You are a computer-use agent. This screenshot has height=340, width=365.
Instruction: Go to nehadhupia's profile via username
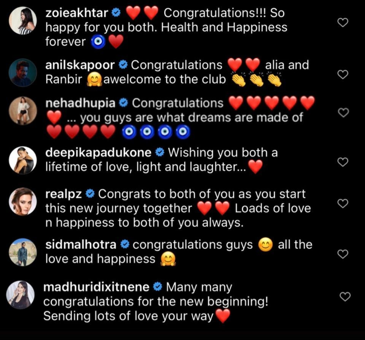tap(80, 103)
